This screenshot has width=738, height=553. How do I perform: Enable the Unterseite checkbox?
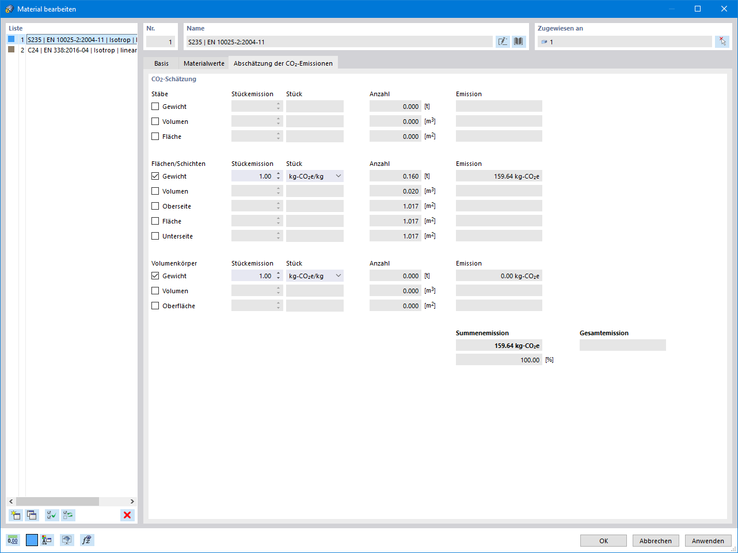[155, 236]
